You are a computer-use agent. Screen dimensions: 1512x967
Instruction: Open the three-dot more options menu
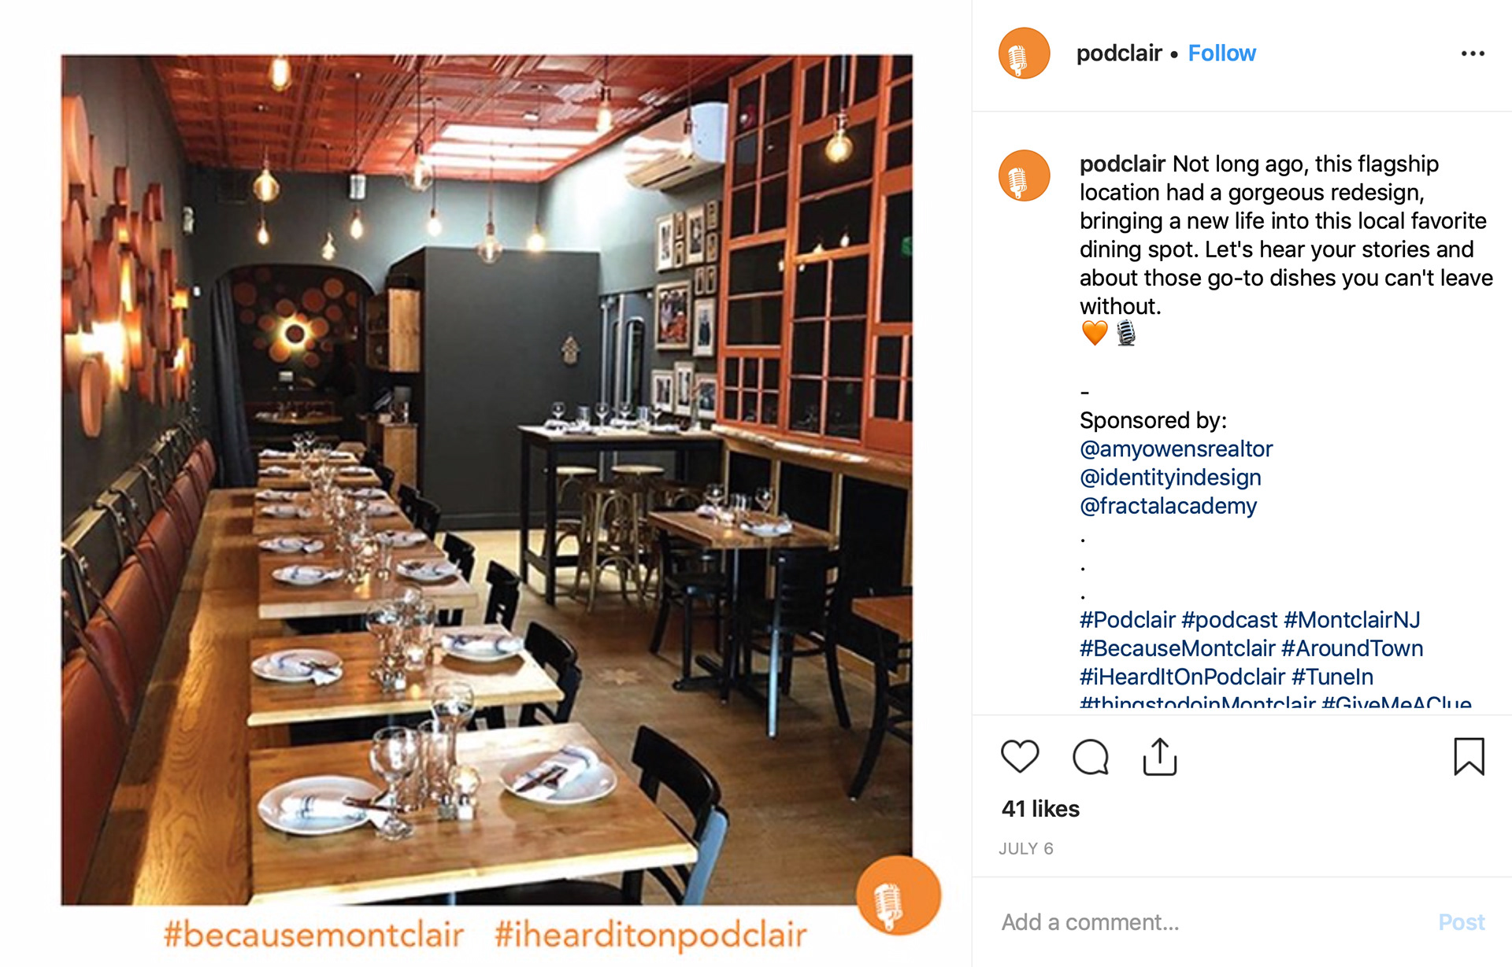pyautogui.click(x=1473, y=54)
